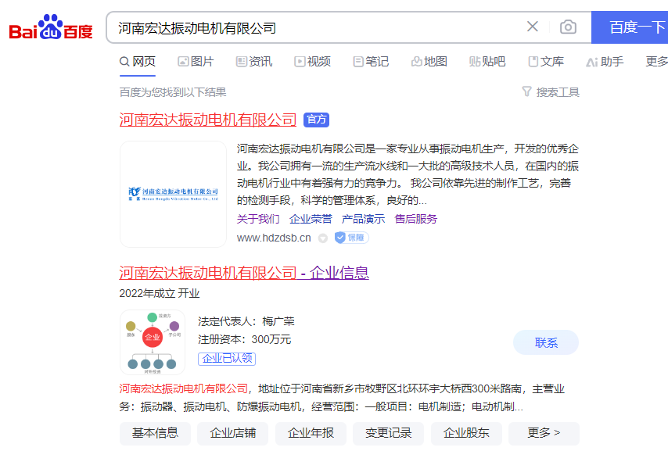Open the 地图 tab
668x451 pixels.
[x=429, y=62]
